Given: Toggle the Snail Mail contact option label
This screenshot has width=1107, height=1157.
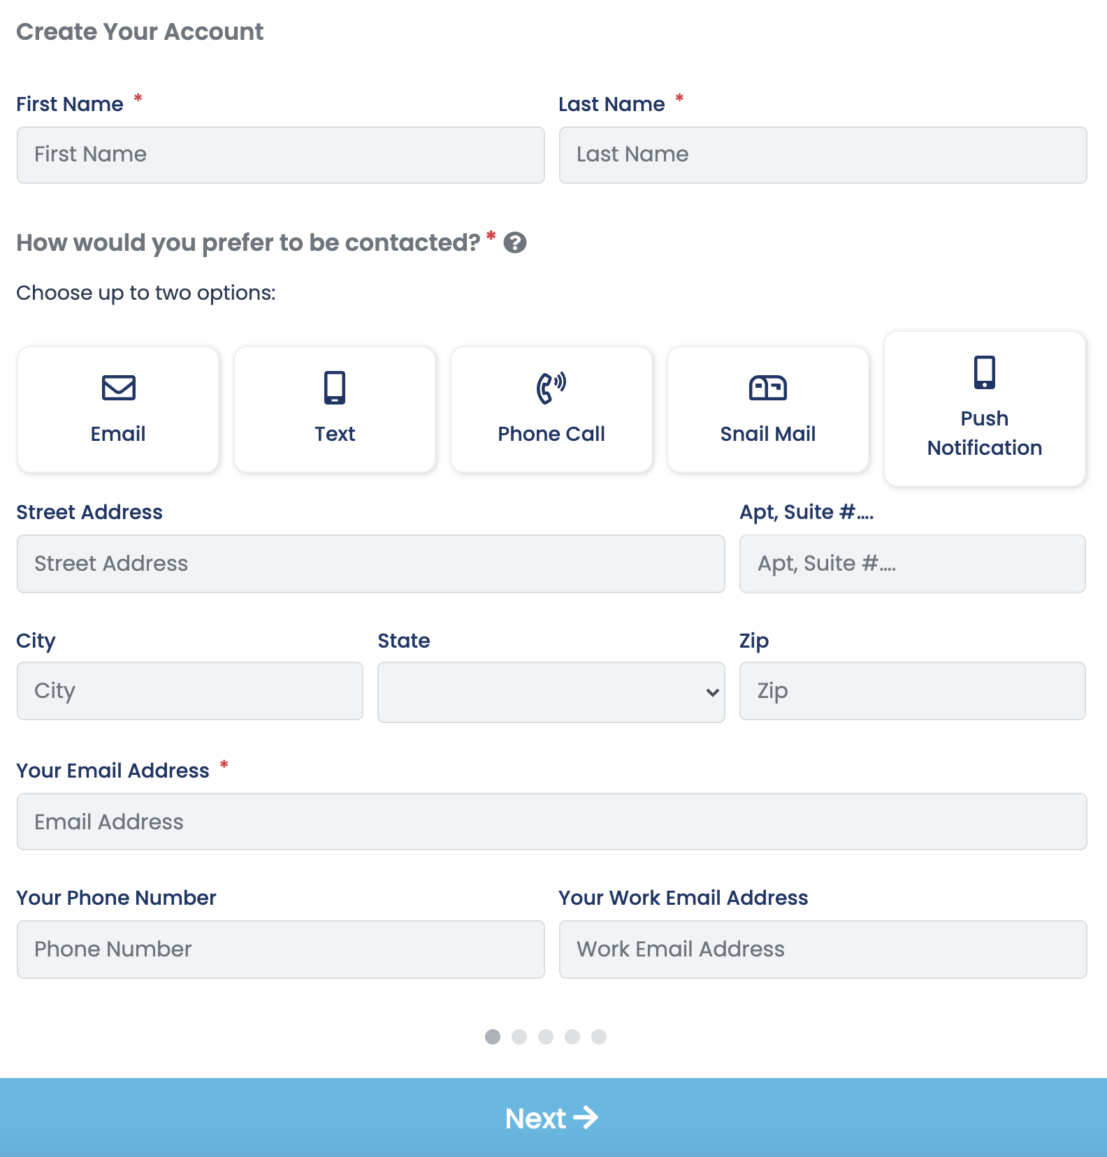Looking at the screenshot, I should pyautogui.click(x=768, y=434).
